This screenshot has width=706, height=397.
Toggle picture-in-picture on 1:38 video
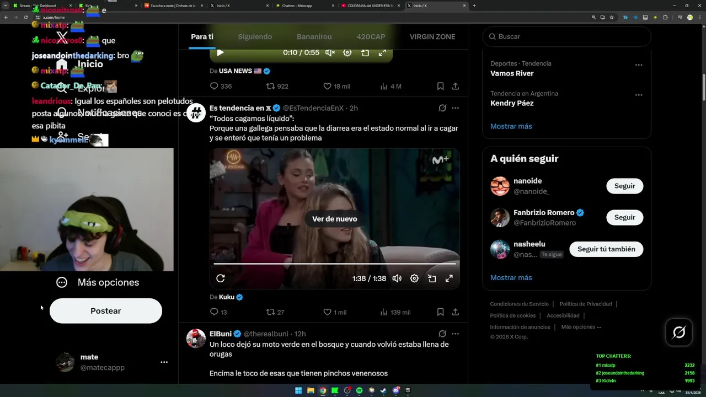point(432,278)
